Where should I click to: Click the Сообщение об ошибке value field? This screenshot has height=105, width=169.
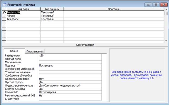(70, 76)
